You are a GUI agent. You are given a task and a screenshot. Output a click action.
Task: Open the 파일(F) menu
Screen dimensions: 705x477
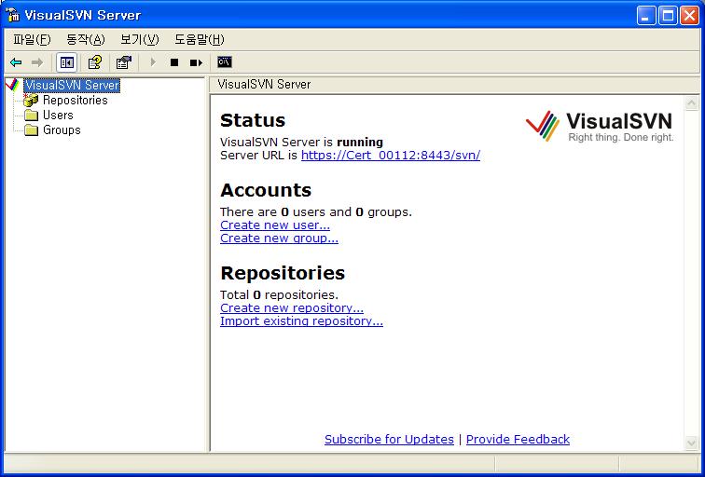pos(32,39)
